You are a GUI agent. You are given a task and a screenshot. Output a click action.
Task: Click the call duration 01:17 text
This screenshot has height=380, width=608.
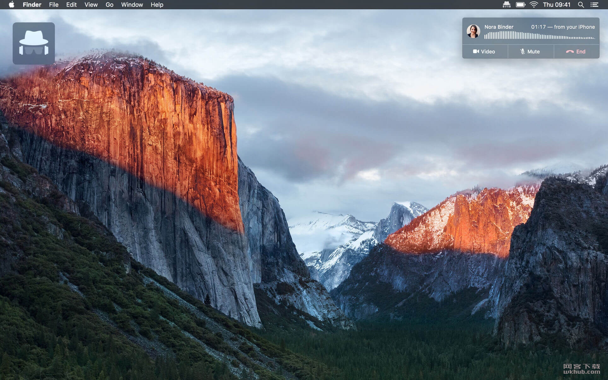click(x=538, y=27)
